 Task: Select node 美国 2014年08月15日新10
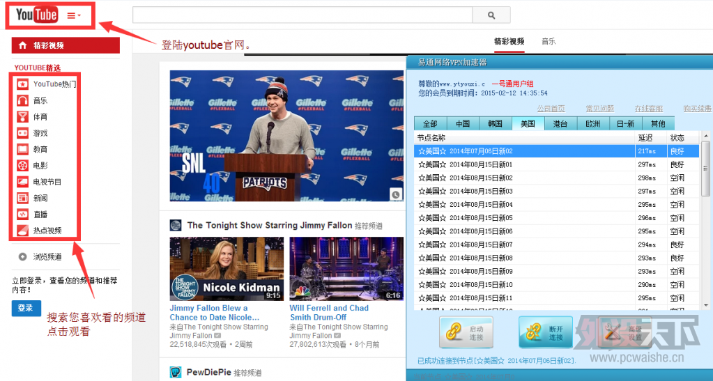coord(557,285)
